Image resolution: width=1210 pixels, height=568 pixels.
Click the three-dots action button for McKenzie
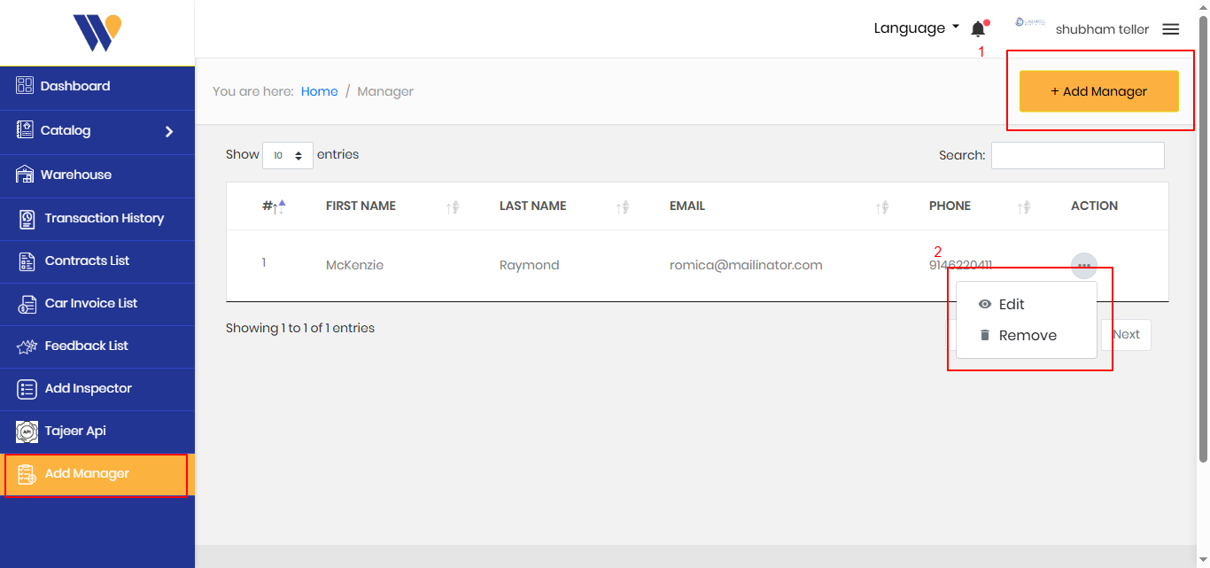[1083, 266]
